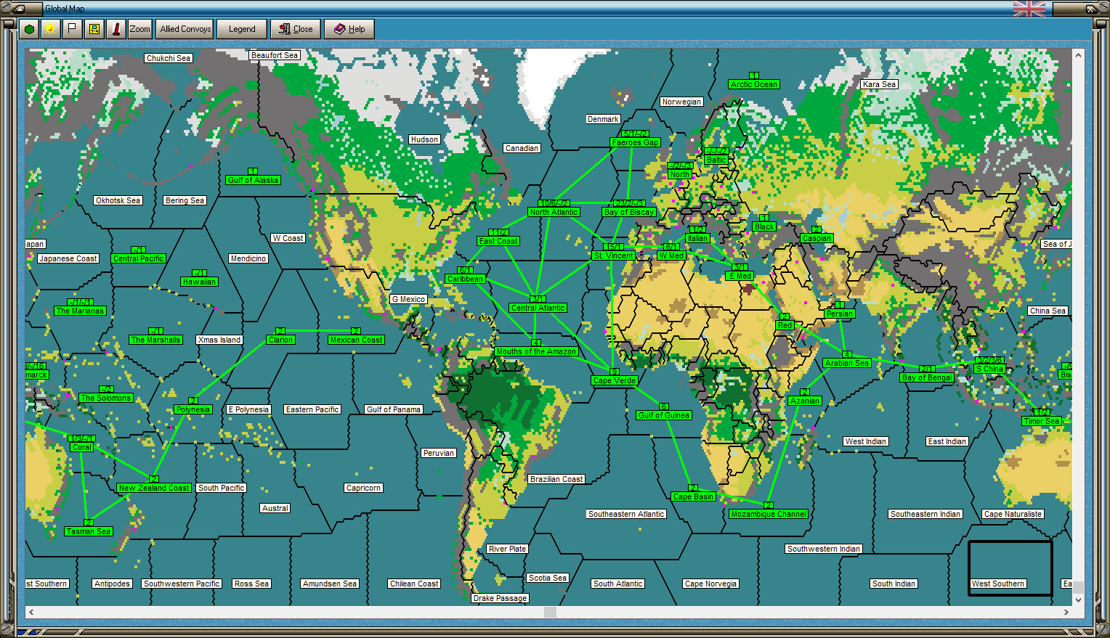Click the Tasman Sea zone label
The width and height of the screenshot is (1110, 638).
click(x=89, y=531)
